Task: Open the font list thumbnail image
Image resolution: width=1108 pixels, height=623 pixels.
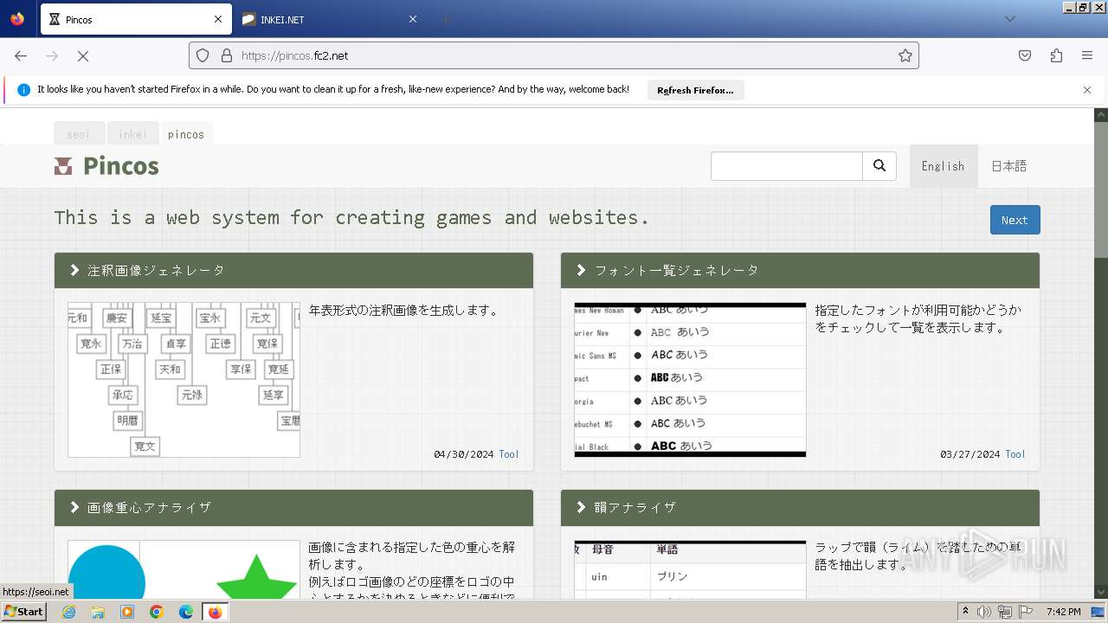Action: tap(690, 380)
